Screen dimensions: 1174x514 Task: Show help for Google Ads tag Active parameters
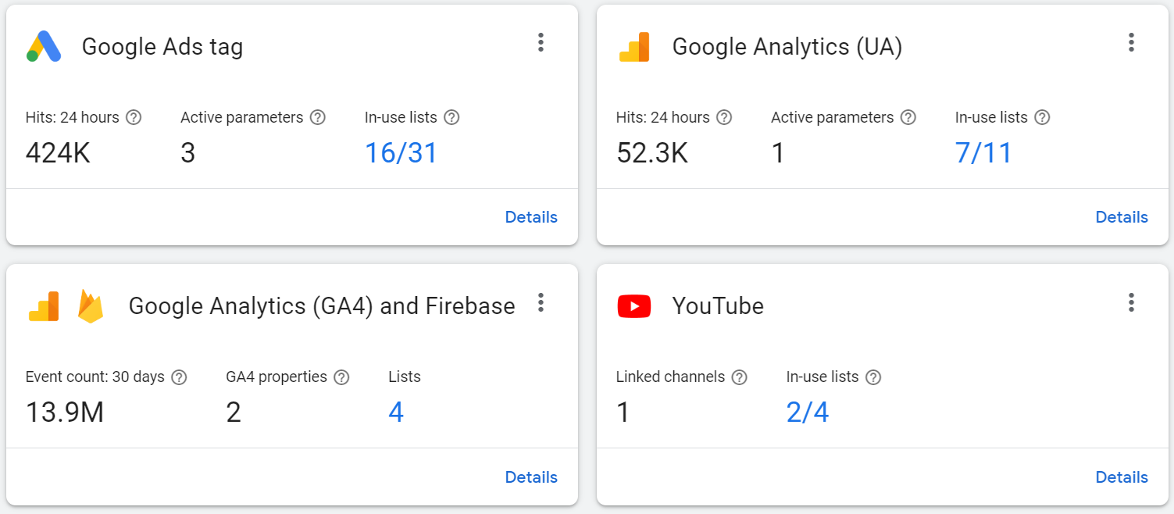pyautogui.click(x=317, y=118)
